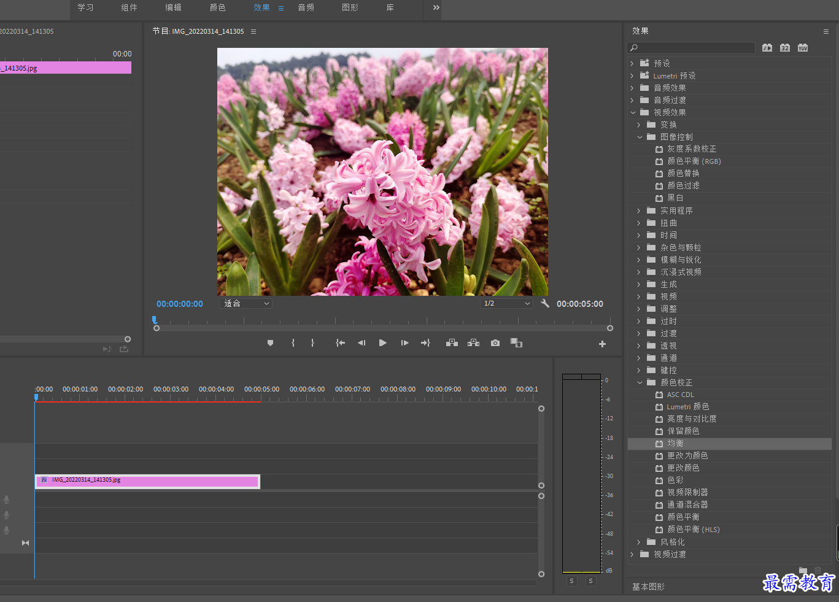Open Program monitor settings wrench
Viewport: 839px width, 602px height.
[544, 304]
